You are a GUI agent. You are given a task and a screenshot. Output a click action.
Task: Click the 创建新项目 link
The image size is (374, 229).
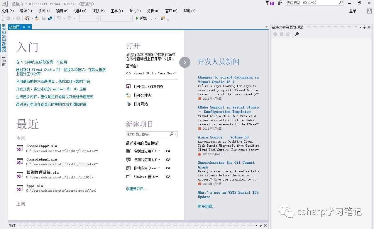(137, 189)
